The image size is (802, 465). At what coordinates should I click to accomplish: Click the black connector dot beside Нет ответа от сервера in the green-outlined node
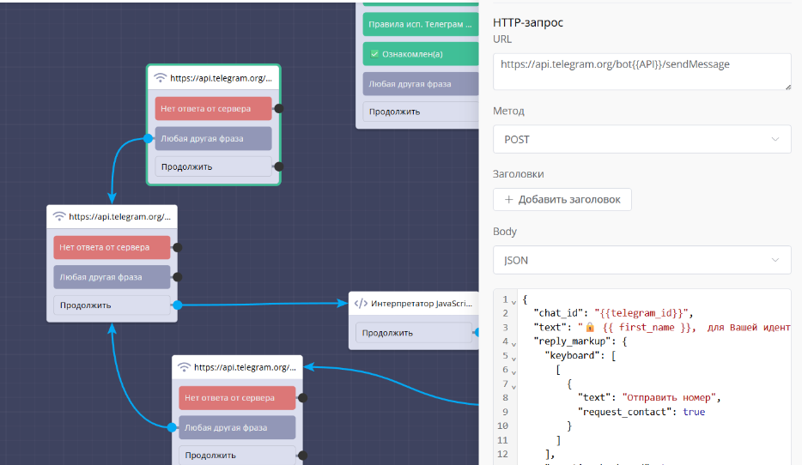pyautogui.click(x=278, y=109)
